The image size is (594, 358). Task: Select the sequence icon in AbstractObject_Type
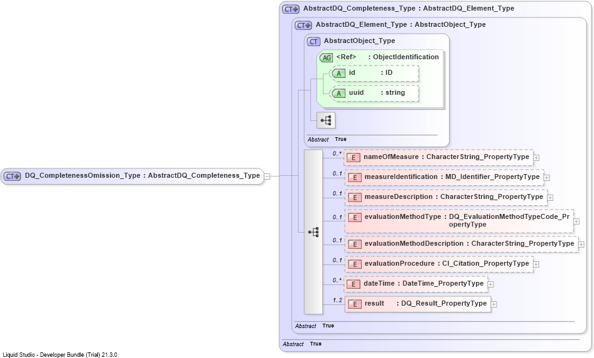coord(326,120)
